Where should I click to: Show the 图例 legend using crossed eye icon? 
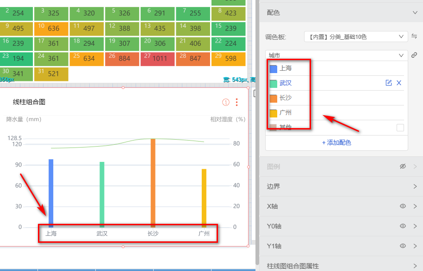click(403, 166)
